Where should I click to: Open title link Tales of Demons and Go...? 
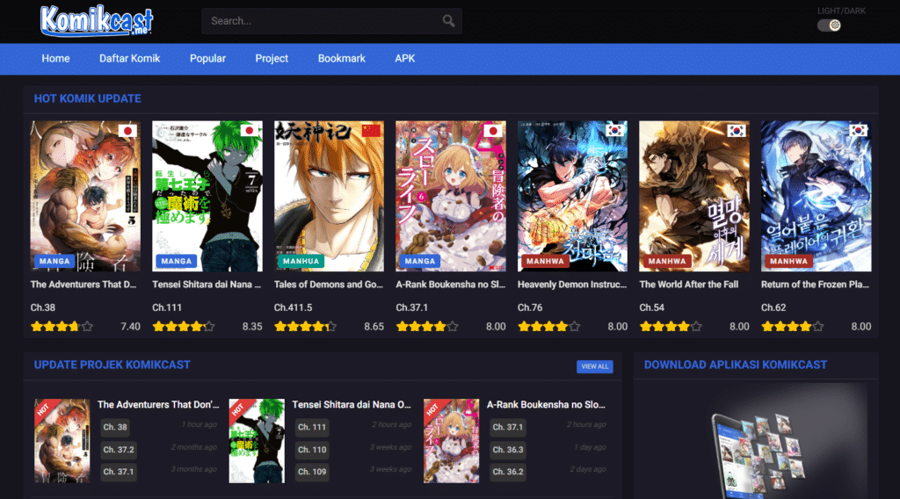point(329,285)
